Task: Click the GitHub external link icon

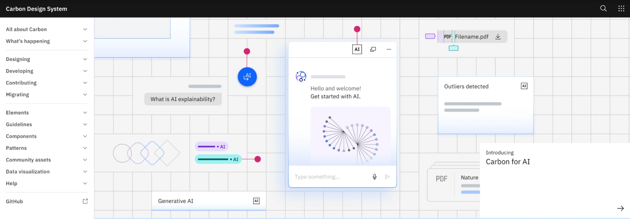Action: [85, 201]
